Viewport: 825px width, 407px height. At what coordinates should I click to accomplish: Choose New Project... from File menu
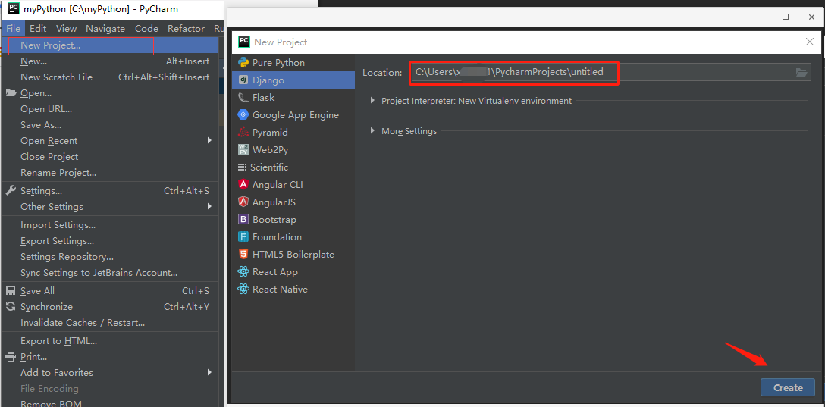click(110, 45)
